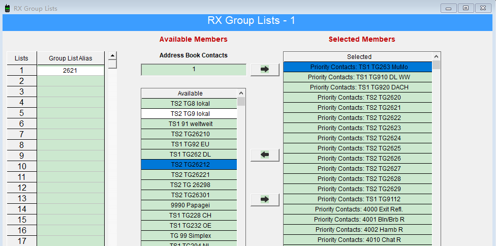This screenshot has height=246, width=496.
Task: Click the right arrow beside Address Book Contacts field
Action: [264, 70]
